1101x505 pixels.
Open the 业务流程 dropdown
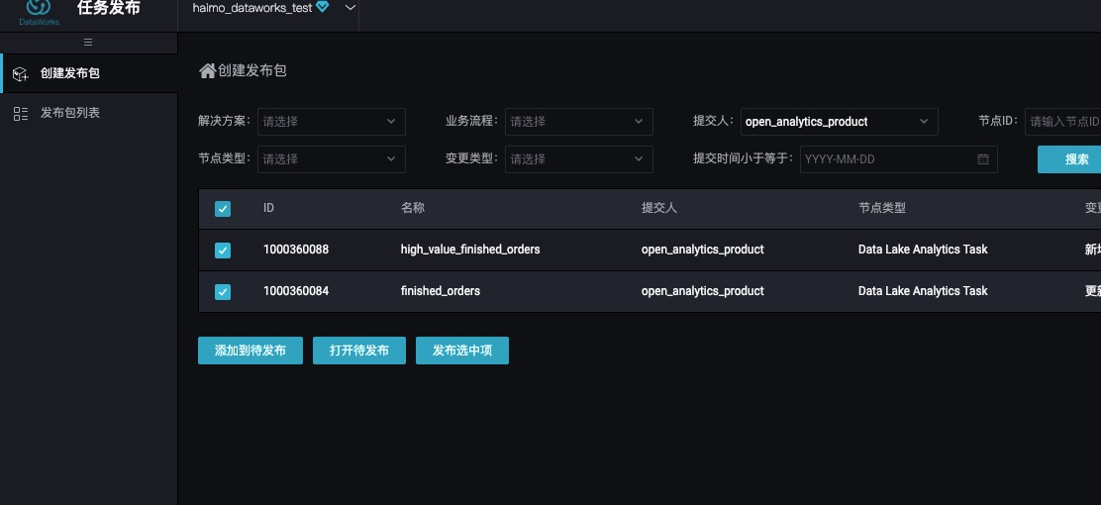click(x=578, y=122)
